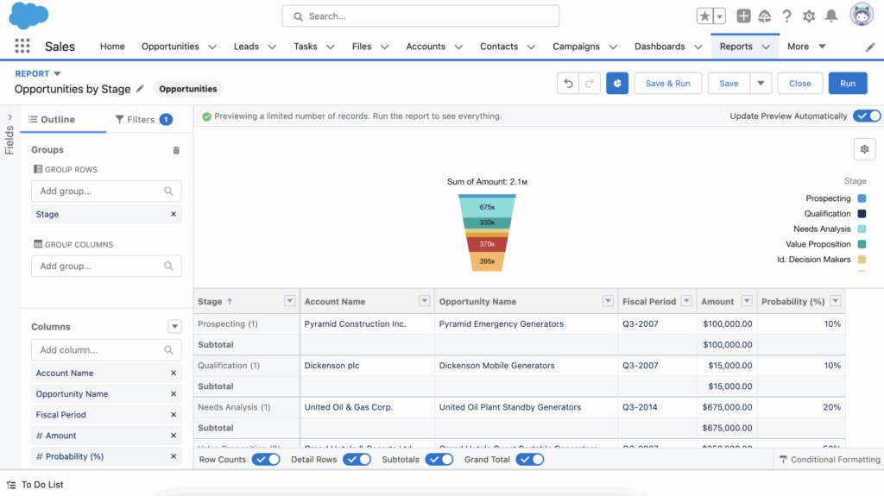The width and height of the screenshot is (884, 496).
Task: Focus the global Search box
Action: tap(420, 16)
